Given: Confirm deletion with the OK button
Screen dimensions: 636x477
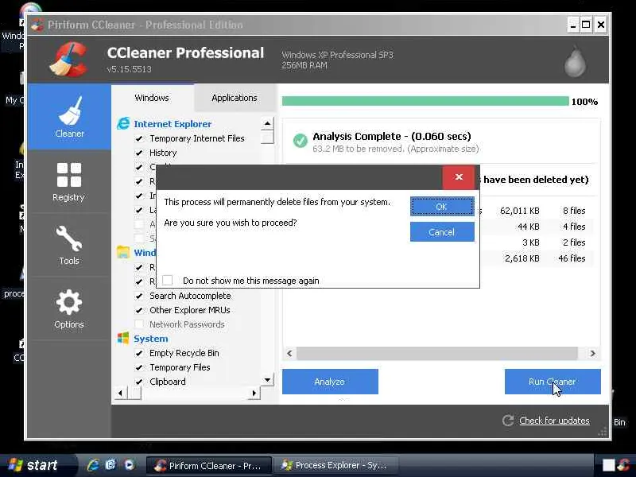Looking at the screenshot, I should [x=442, y=207].
